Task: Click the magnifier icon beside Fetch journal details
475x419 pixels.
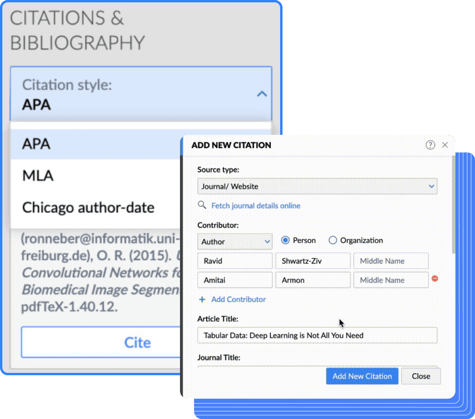Action: pyautogui.click(x=202, y=205)
